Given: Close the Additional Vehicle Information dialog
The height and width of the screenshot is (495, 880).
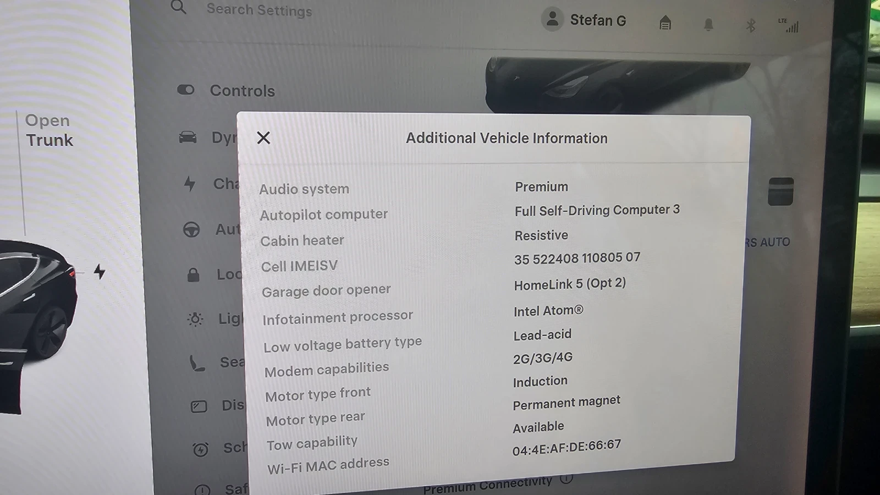Looking at the screenshot, I should click(263, 138).
